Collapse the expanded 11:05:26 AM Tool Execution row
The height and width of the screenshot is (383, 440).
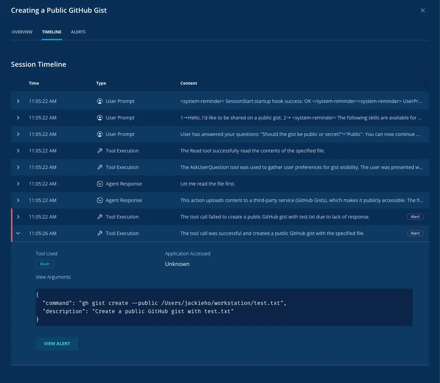coord(18,233)
